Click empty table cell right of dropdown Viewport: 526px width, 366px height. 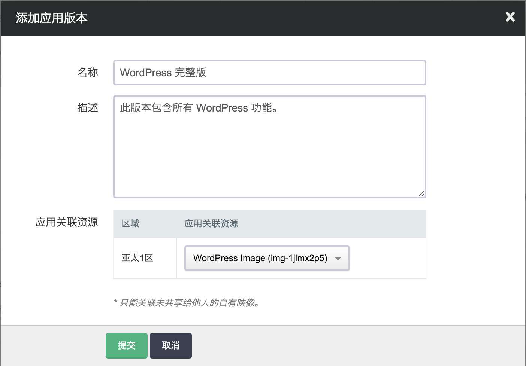pos(388,258)
